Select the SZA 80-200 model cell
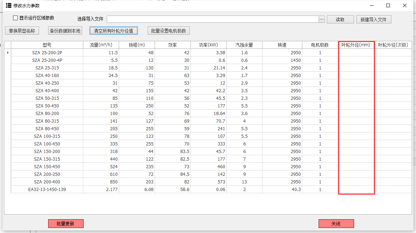This screenshot has height=233, width=416. click(x=47, y=114)
